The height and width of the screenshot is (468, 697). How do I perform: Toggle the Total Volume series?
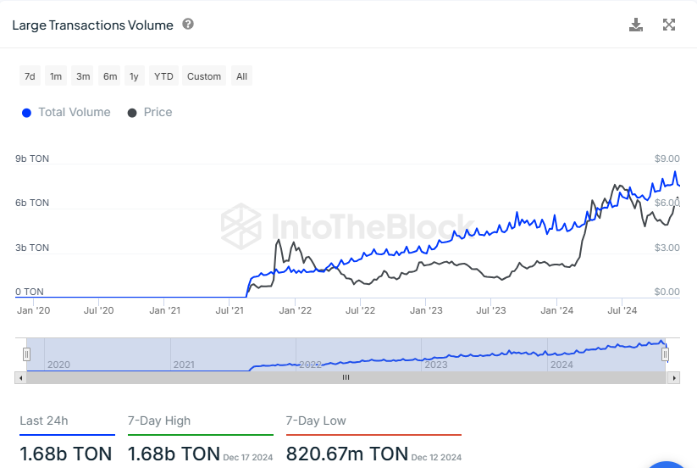[x=75, y=112]
